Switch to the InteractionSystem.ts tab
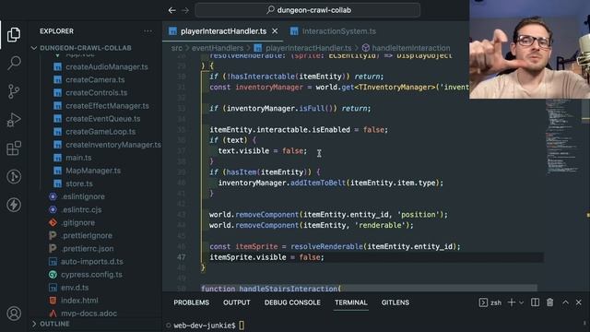 click(x=333, y=31)
